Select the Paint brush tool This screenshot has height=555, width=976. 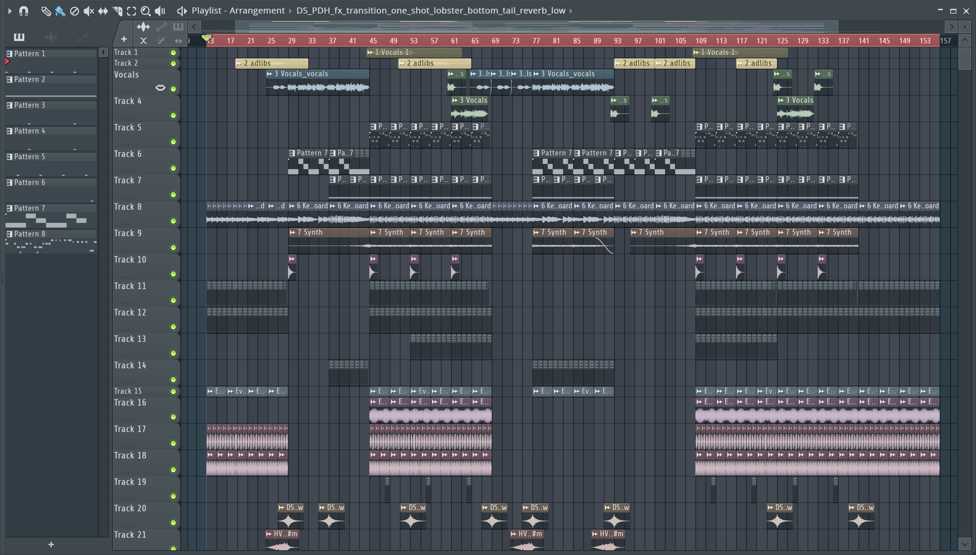tap(60, 11)
